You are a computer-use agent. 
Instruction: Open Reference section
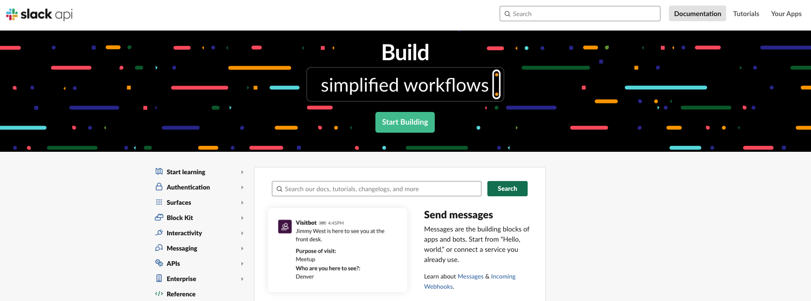[181, 294]
